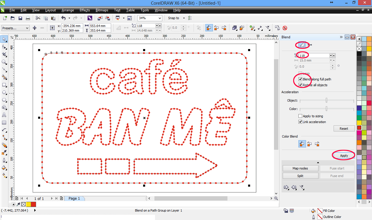
Task: Select the Text tool in toolbox
Action: click(x=4, y=115)
